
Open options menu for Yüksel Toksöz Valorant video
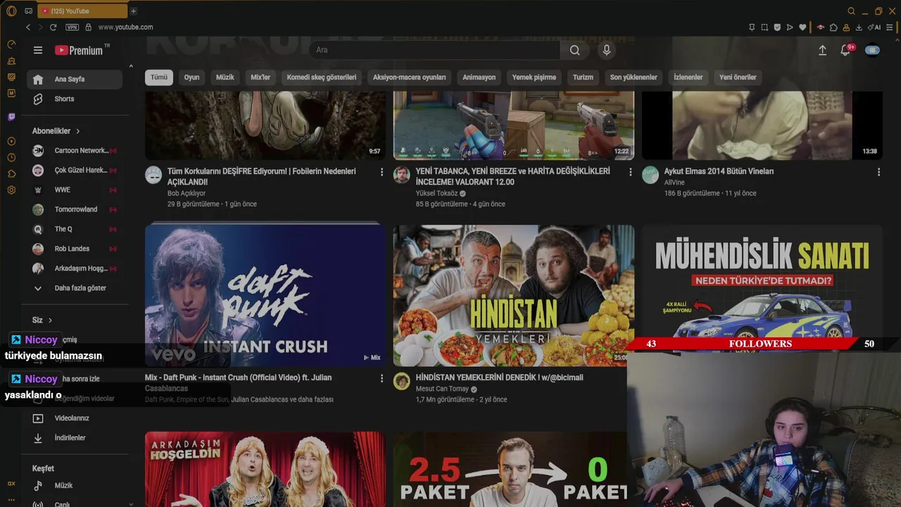click(x=630, y=172)
